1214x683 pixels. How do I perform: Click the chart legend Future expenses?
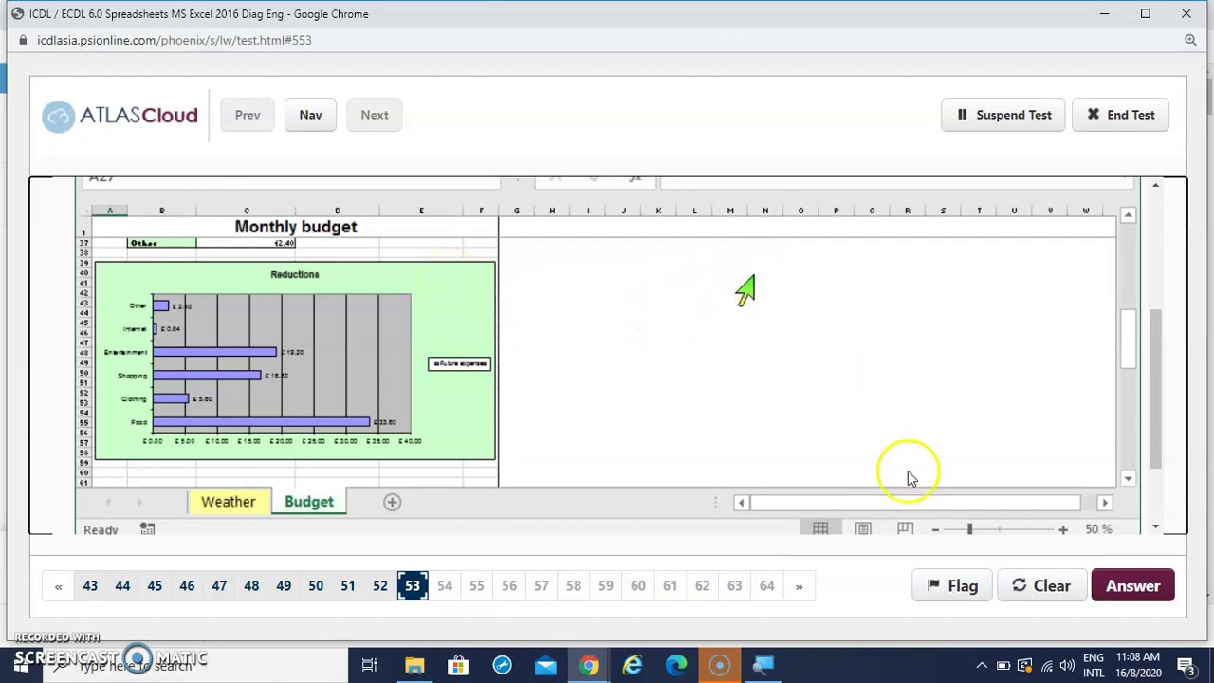(459, 363)
